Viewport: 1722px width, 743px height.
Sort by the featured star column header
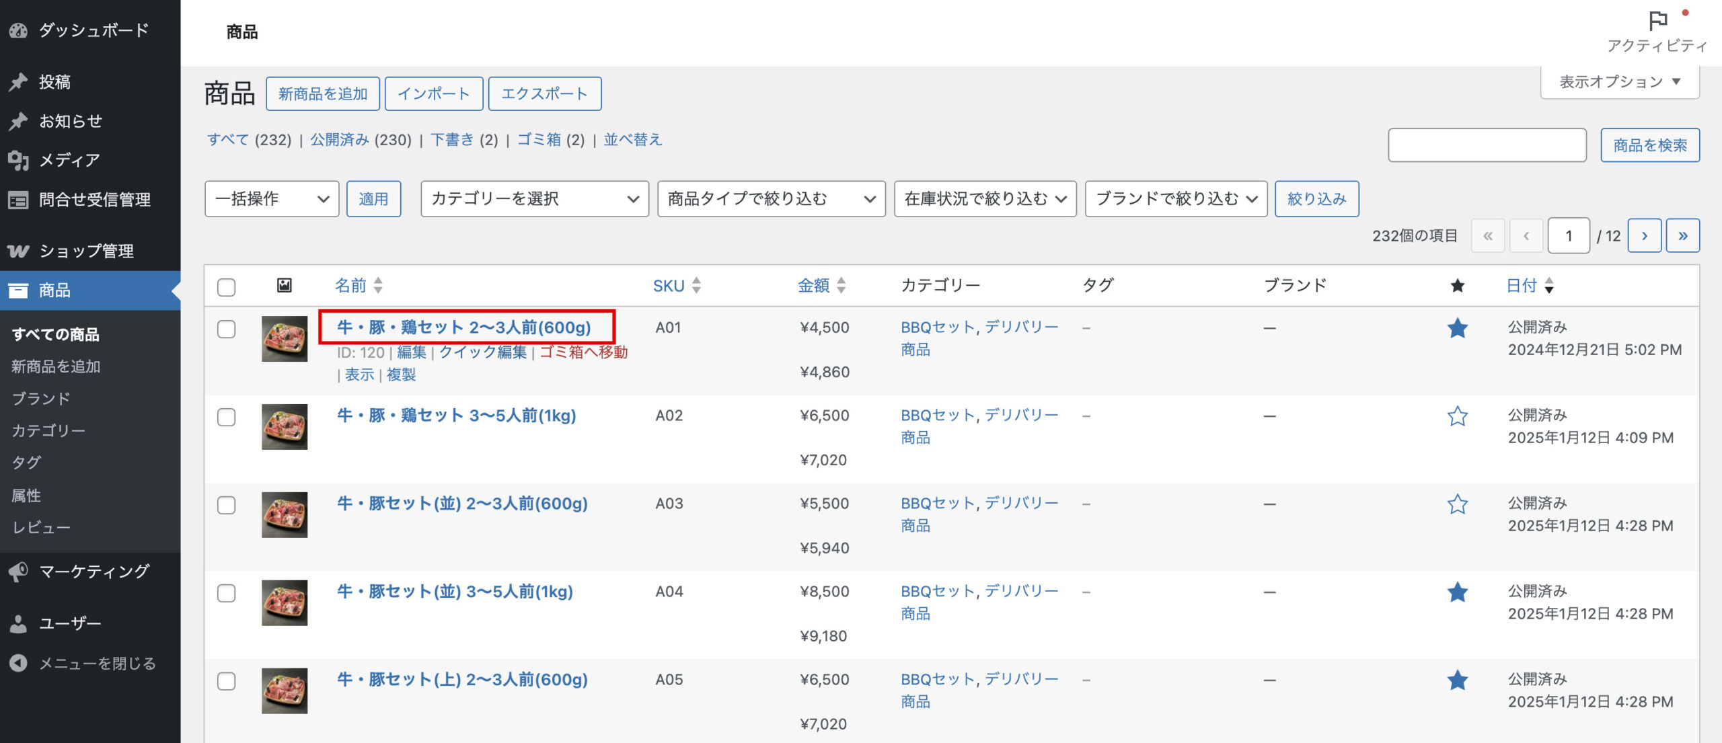(x=1457, y=286)
